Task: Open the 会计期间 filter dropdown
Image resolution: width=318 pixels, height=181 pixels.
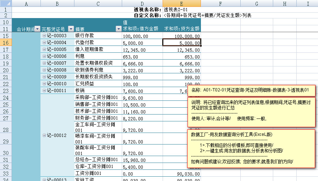Action: point(38,29)
